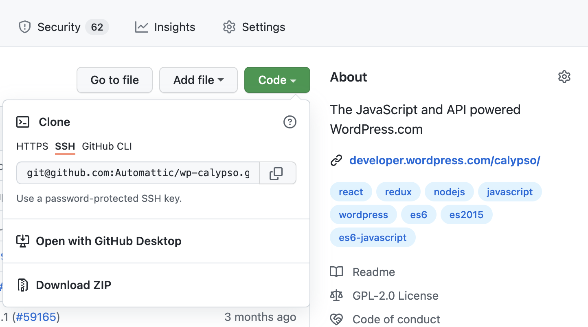Viewport: 588px width, 327px height.
Task: Click the Go to file button
Action: [x=114, y=80]
